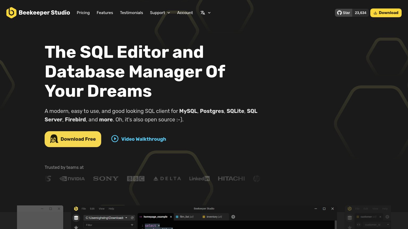Navigate to Testimonials

click(131, 13)
